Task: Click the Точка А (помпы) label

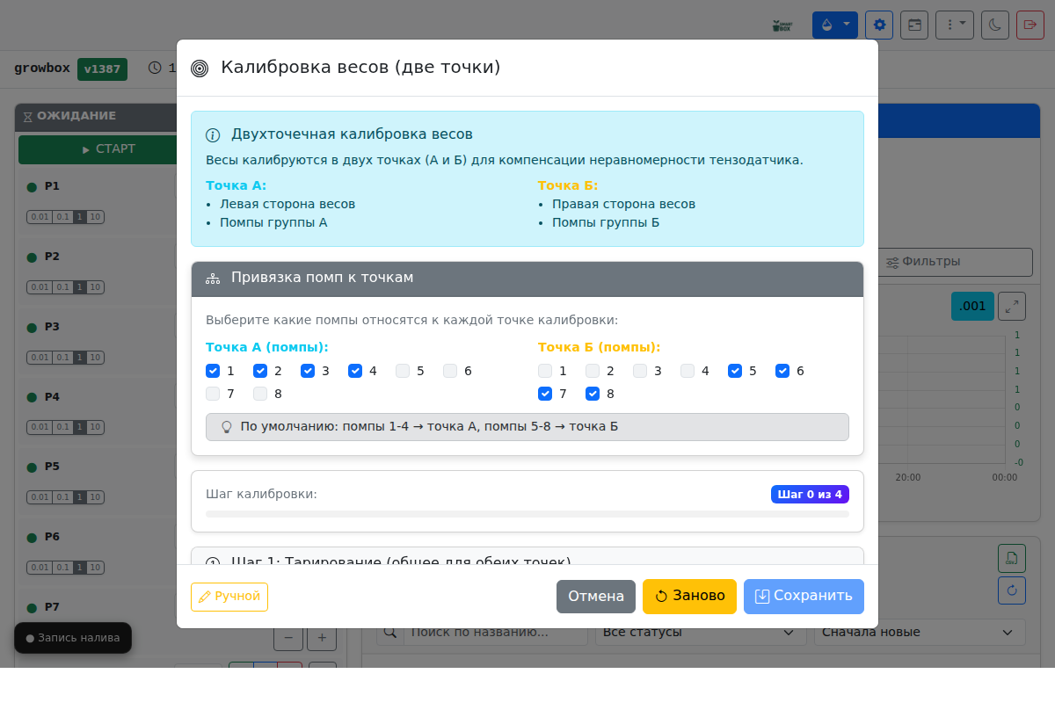Action: pyautogui.click(x=267, y=347)
